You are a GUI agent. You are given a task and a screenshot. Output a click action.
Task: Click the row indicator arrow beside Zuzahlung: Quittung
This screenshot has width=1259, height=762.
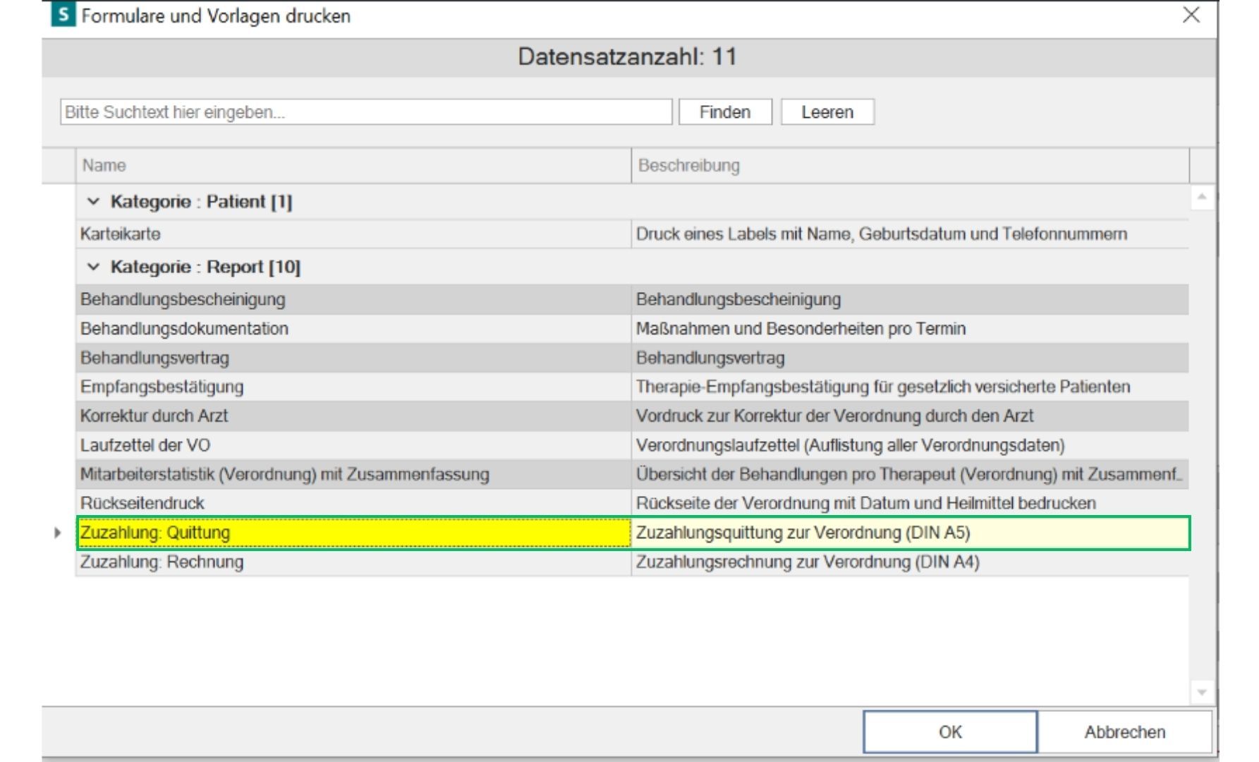[x=58, y=533]
